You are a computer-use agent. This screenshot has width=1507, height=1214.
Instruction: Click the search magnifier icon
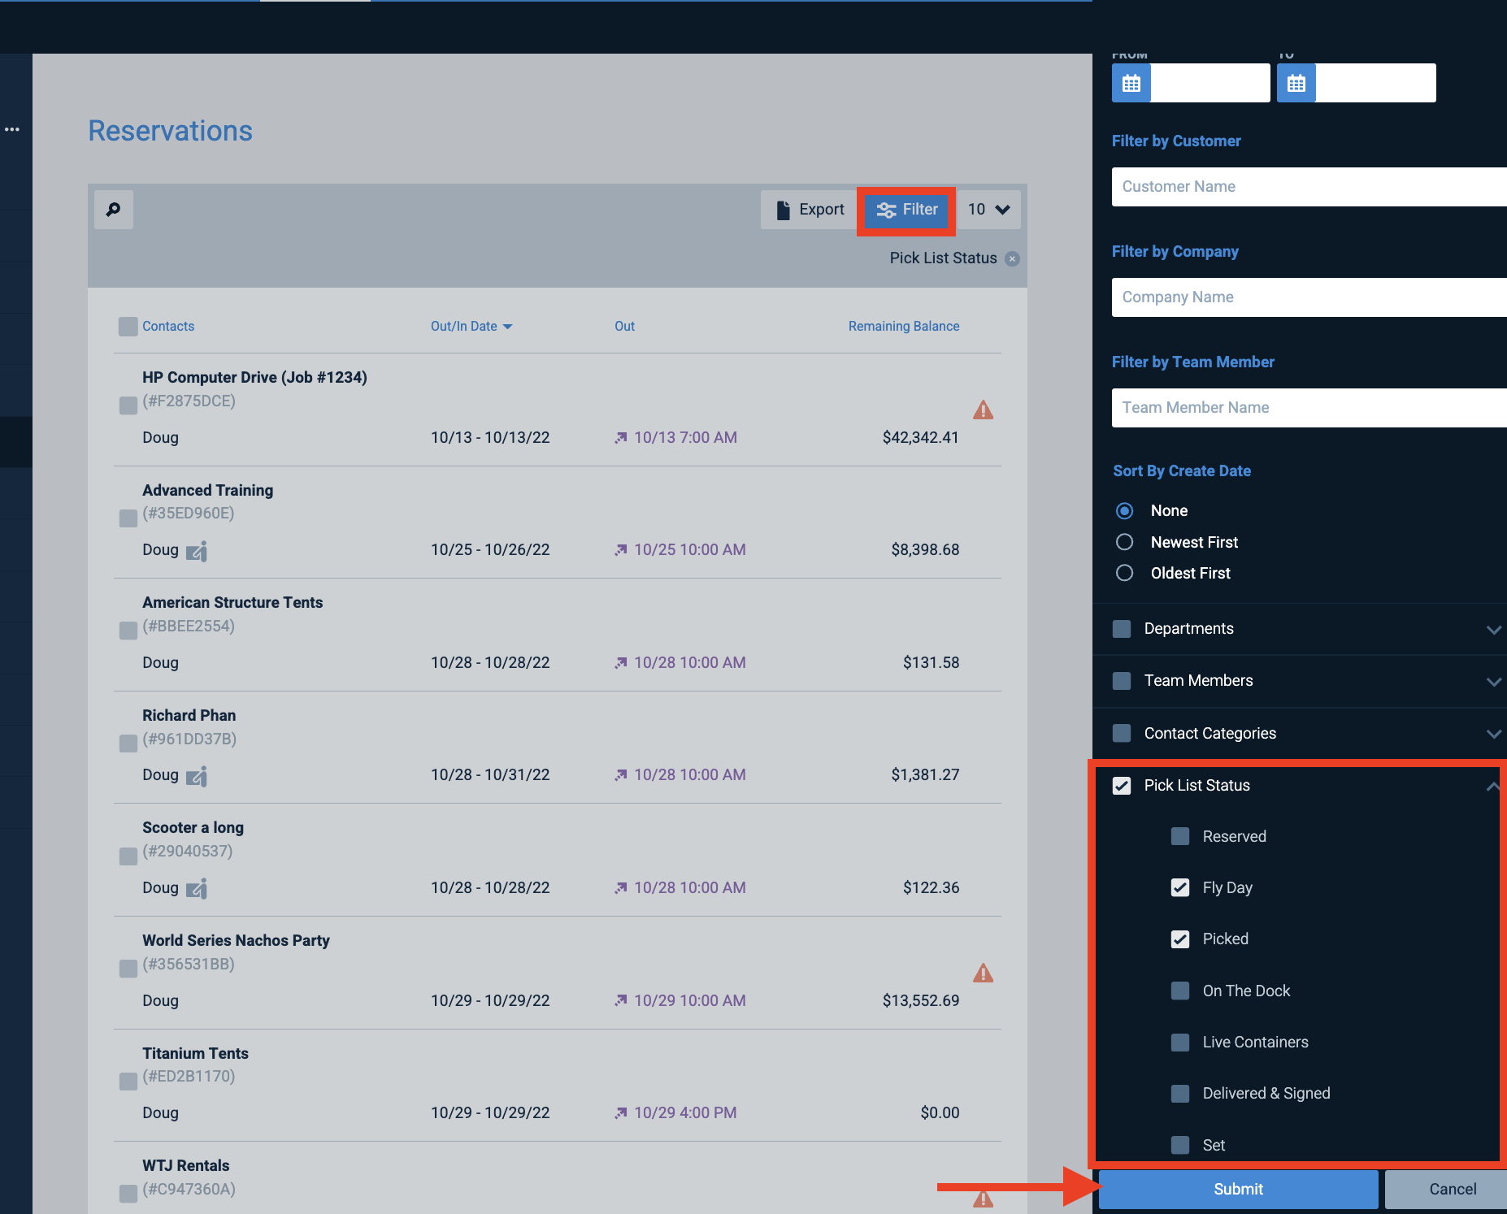click(114, 210)
